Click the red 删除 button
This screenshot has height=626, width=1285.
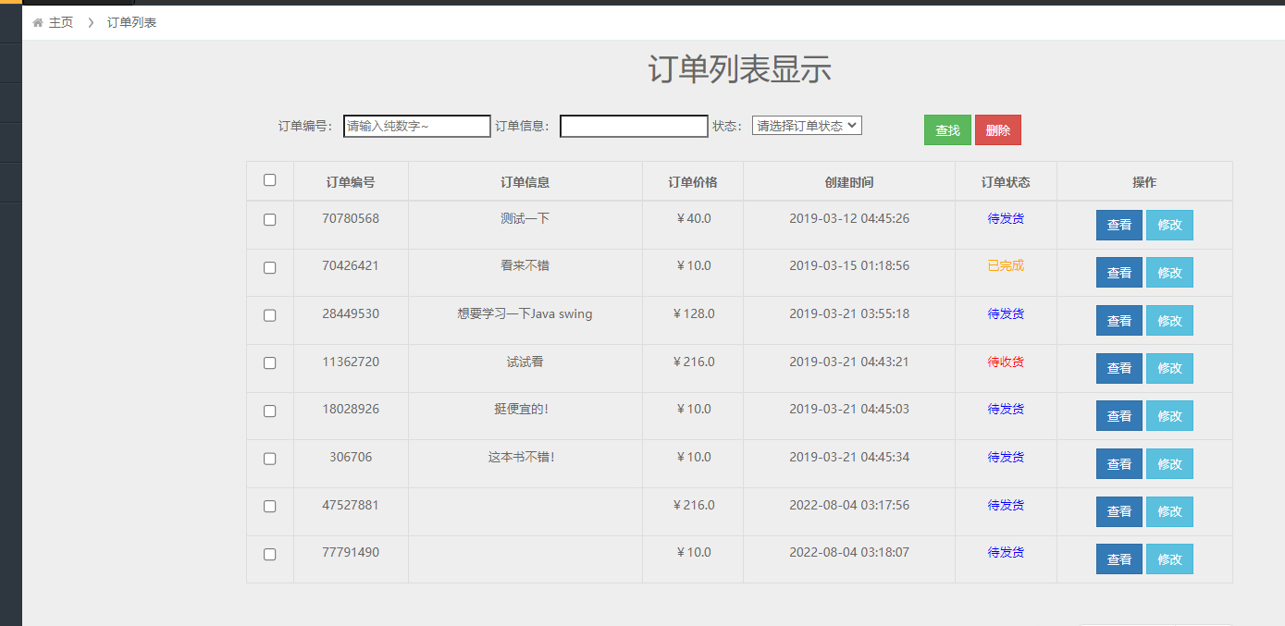click(997, 130)
